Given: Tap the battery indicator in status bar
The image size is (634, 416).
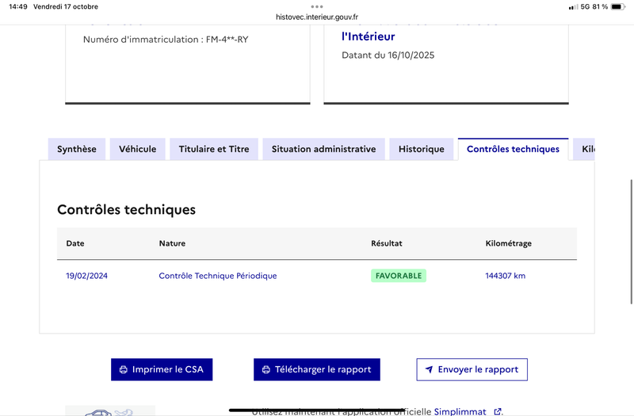Looking at the screenshot, I should 617,6.
